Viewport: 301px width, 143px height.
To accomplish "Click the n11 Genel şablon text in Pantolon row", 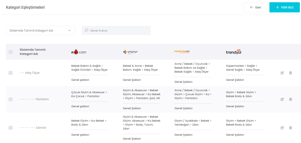I will click(x=80, y=106).
